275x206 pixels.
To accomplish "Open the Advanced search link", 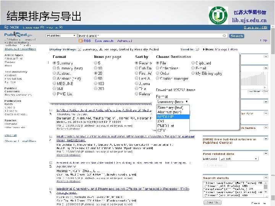I will pyautogui.click(x=125, y=41).
